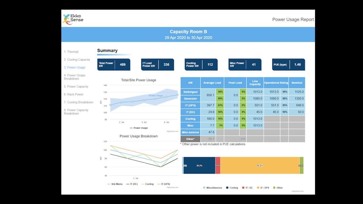This screenshot has height=204, width=363.
Task: Select the Cooling Power kW card
Action: pyautogui.click(x=201, y=65)
